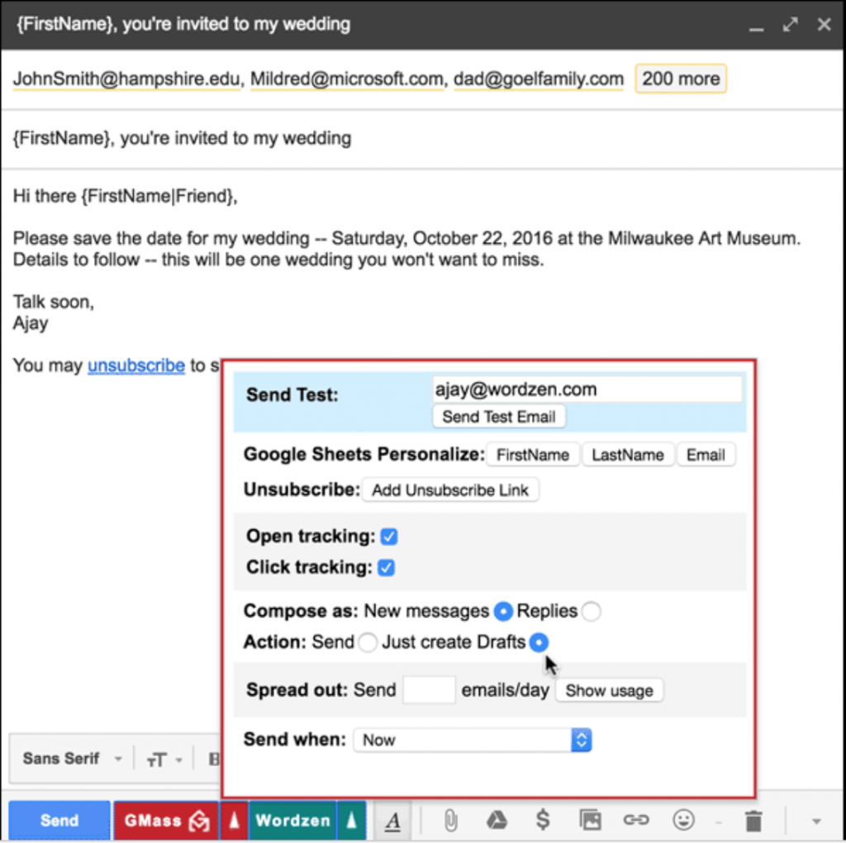
Task: Click the Add Unsubscribe Link button
Action: [450, 490]
